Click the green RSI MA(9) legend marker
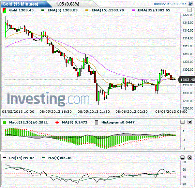The image size is (195, 188). pyautogui.click(x=43, y=158)
